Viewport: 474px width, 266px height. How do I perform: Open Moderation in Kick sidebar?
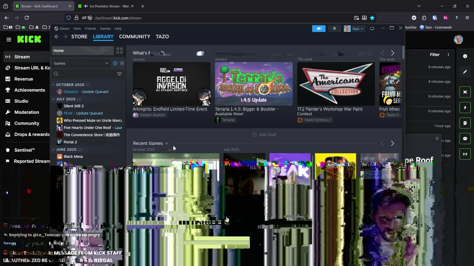[26, 112]
